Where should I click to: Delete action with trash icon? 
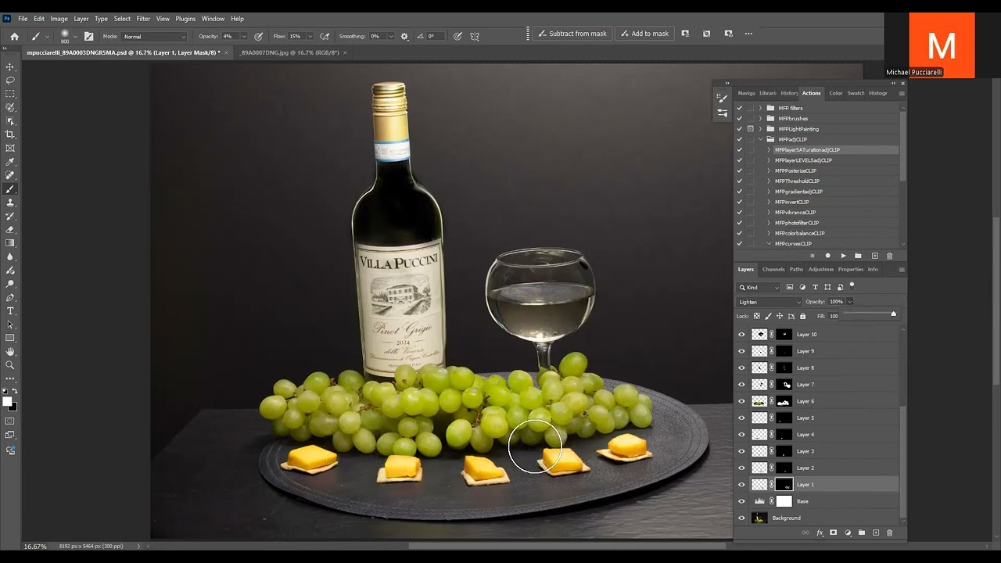pyautogui.click(x=889, y=256)
